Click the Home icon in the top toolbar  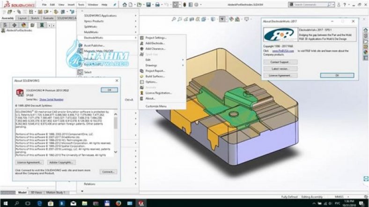pyautogui.click(x=125, y=5)
